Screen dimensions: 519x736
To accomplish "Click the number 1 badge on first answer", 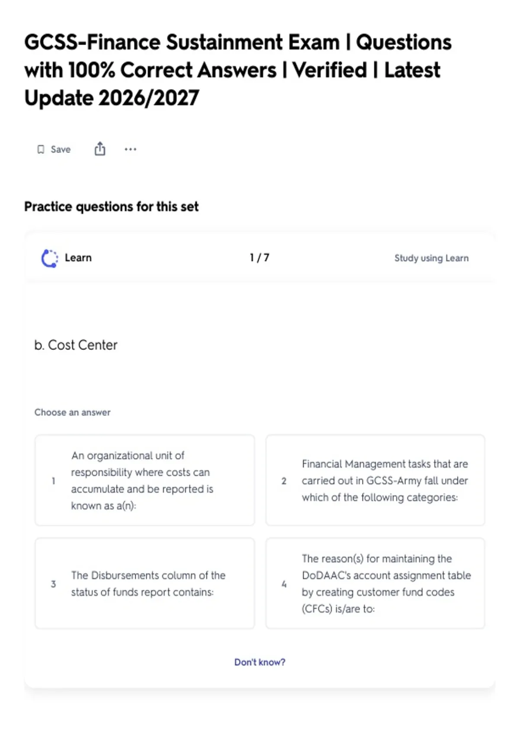I will click(x=53, y=481).
